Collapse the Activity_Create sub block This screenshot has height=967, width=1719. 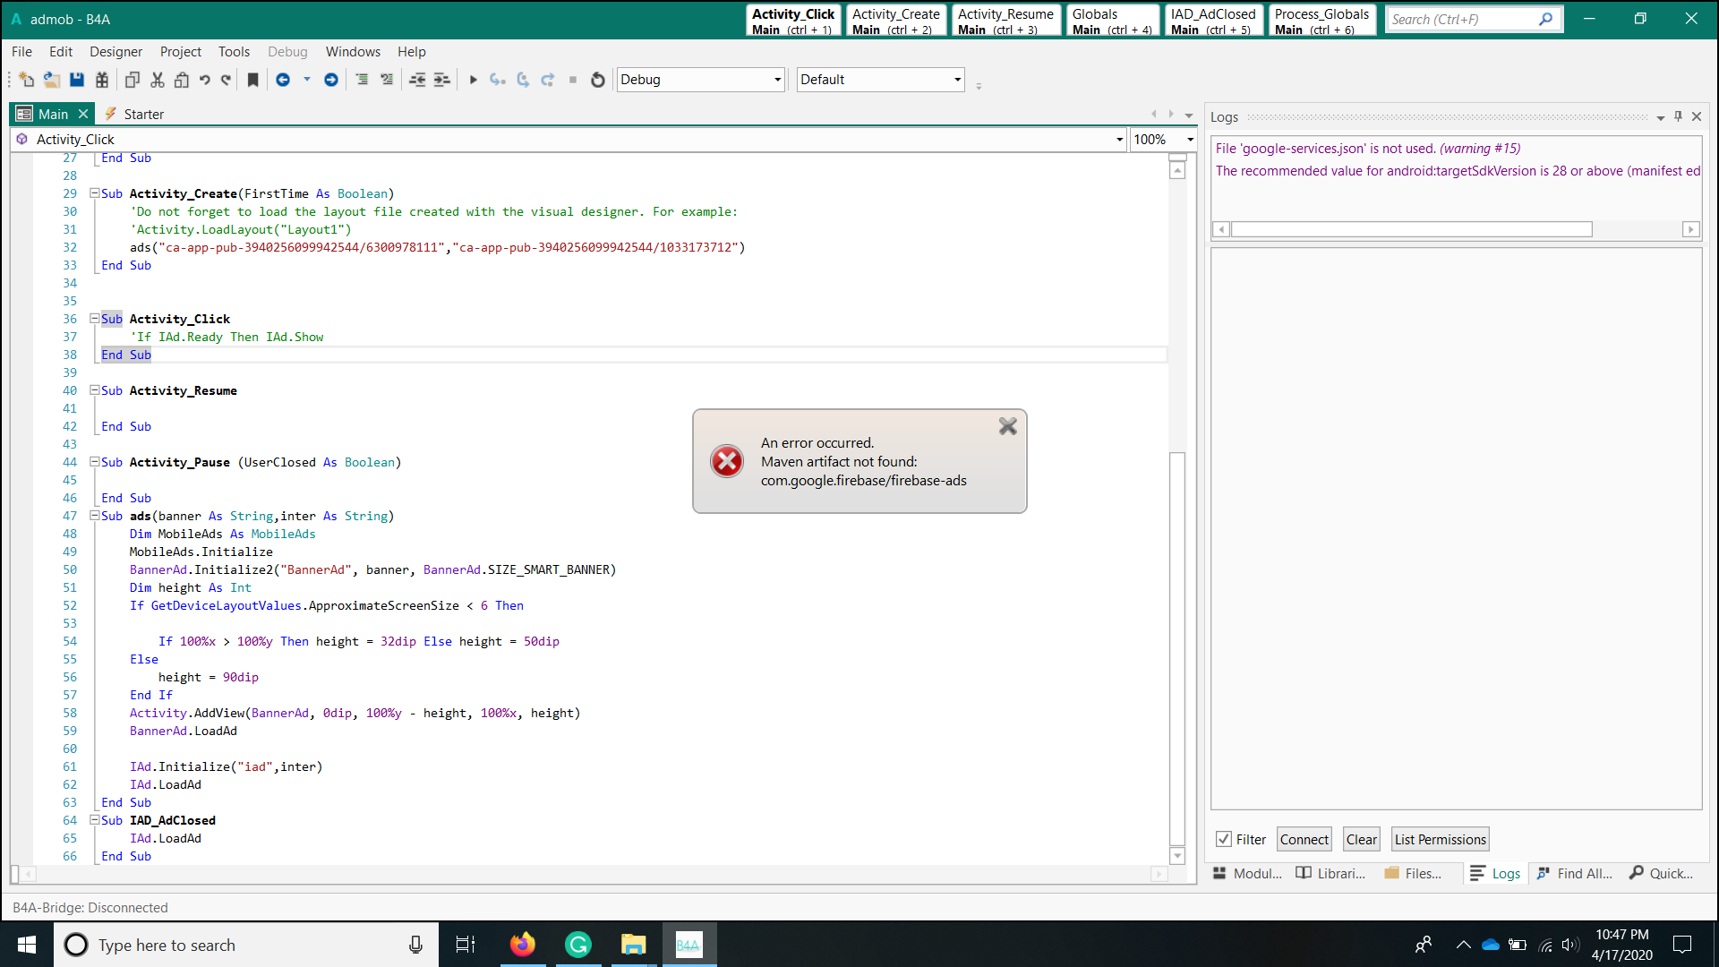[x=94, y=193]
